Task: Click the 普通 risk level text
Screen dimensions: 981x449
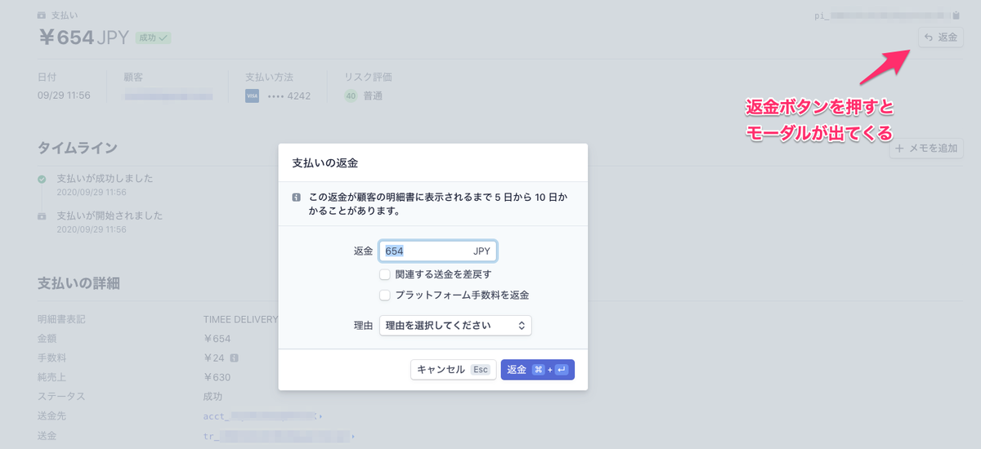Action: [x=373, y=96]
